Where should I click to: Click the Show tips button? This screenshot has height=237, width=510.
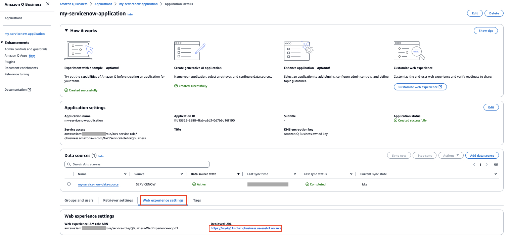[486, 30]
